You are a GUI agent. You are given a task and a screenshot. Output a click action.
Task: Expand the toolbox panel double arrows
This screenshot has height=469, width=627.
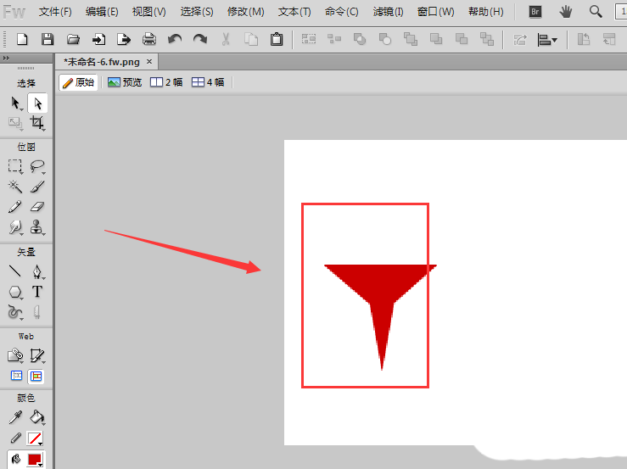point(8,59)
